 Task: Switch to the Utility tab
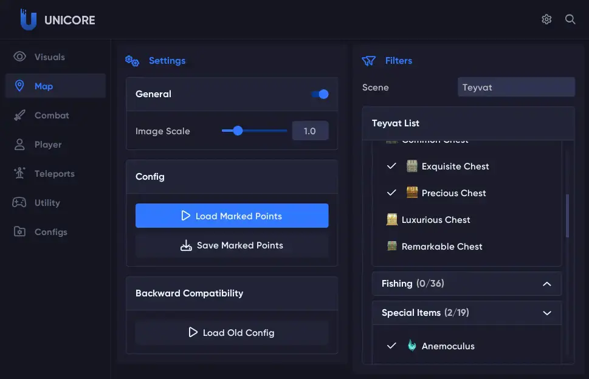pos(55,203)
